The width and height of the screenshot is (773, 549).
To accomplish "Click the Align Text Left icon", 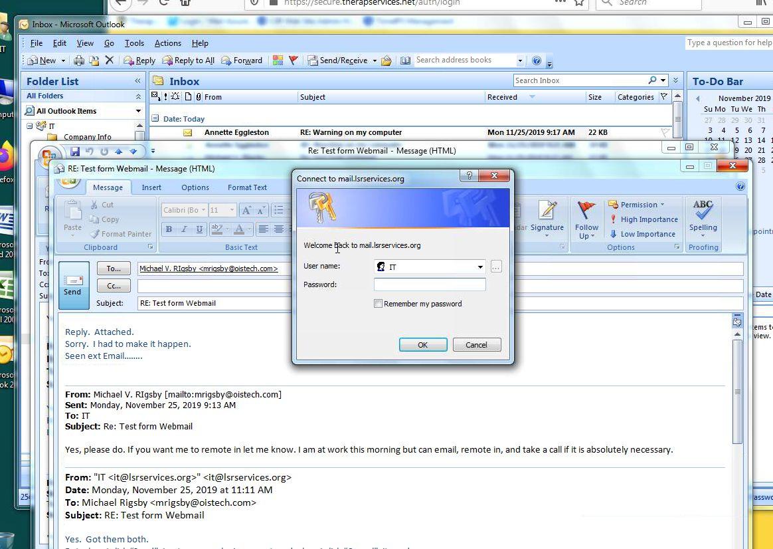I will [x=263, y=229].
